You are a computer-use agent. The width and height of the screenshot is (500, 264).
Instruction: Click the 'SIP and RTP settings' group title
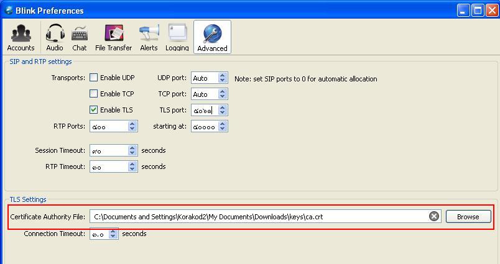point(41,61)
